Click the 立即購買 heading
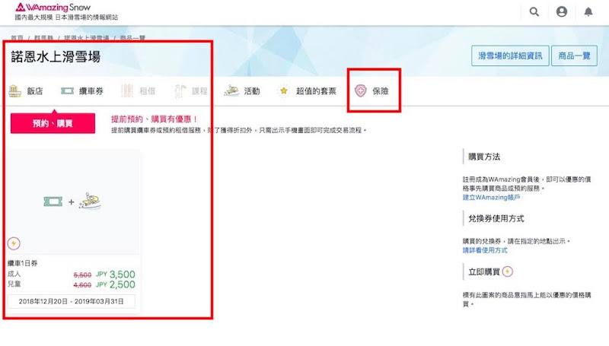609x346 pixels. click(x=484, y=271)
